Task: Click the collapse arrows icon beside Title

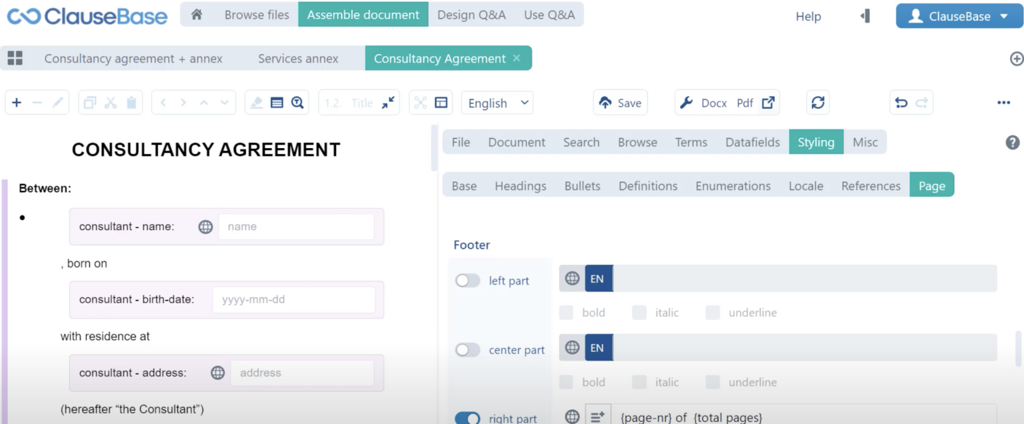Action: 388,103
